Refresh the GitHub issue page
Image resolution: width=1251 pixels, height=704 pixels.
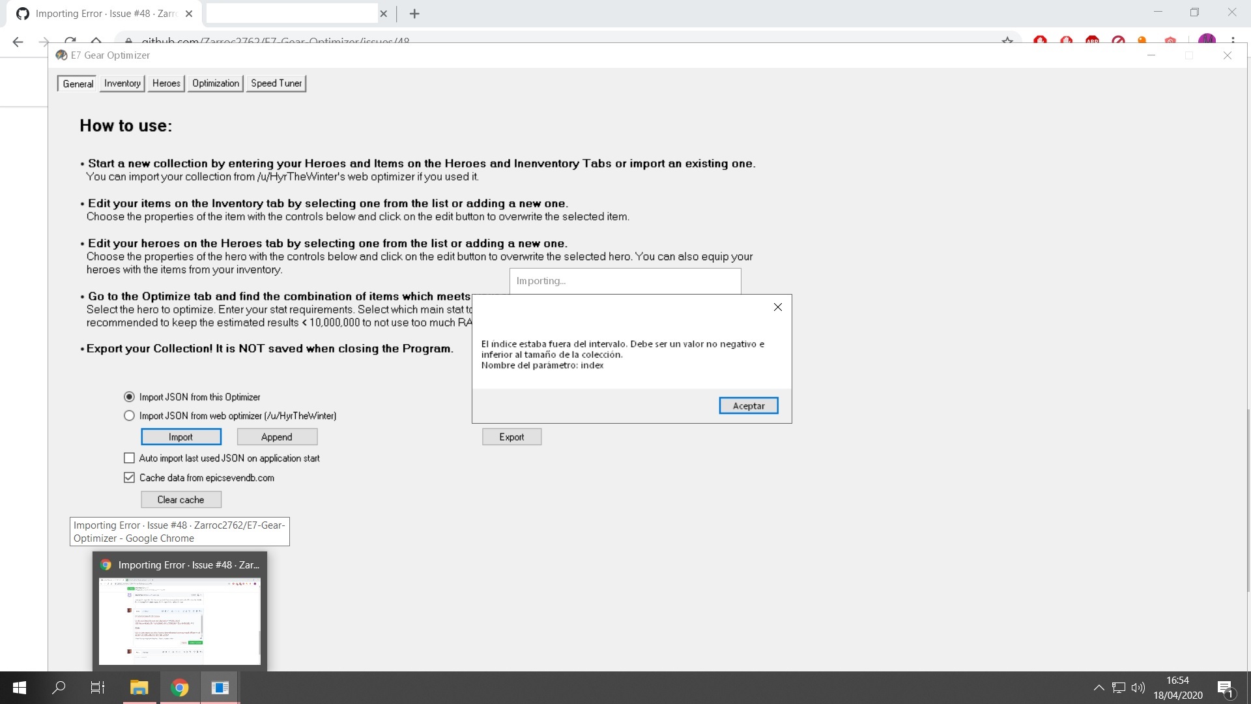click(70, 40)
